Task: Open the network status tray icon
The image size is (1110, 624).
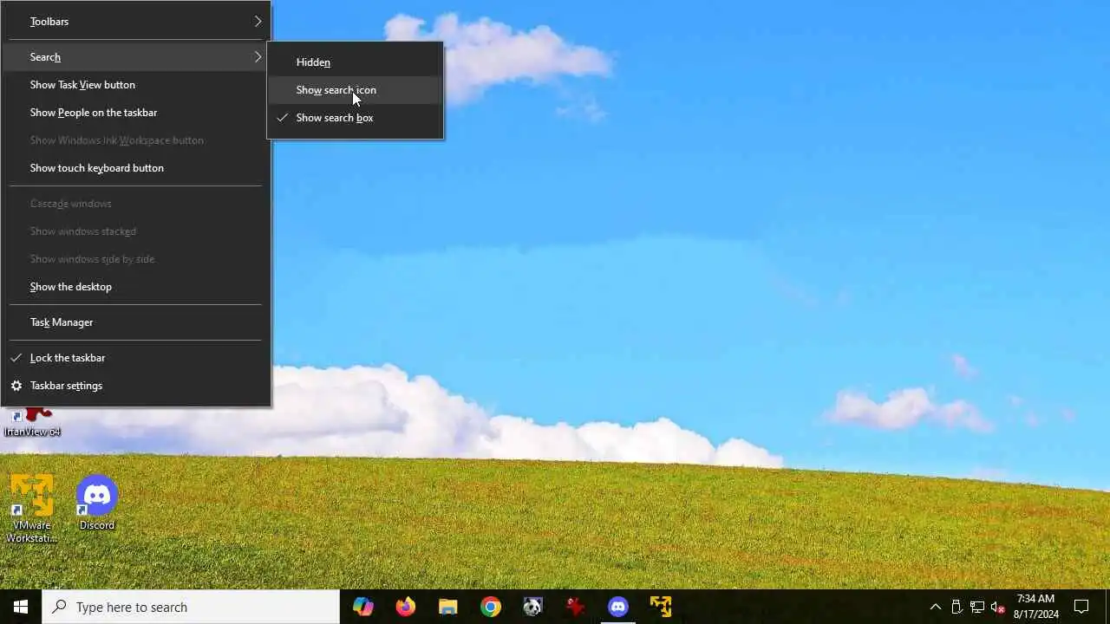Action: [977, 607]
